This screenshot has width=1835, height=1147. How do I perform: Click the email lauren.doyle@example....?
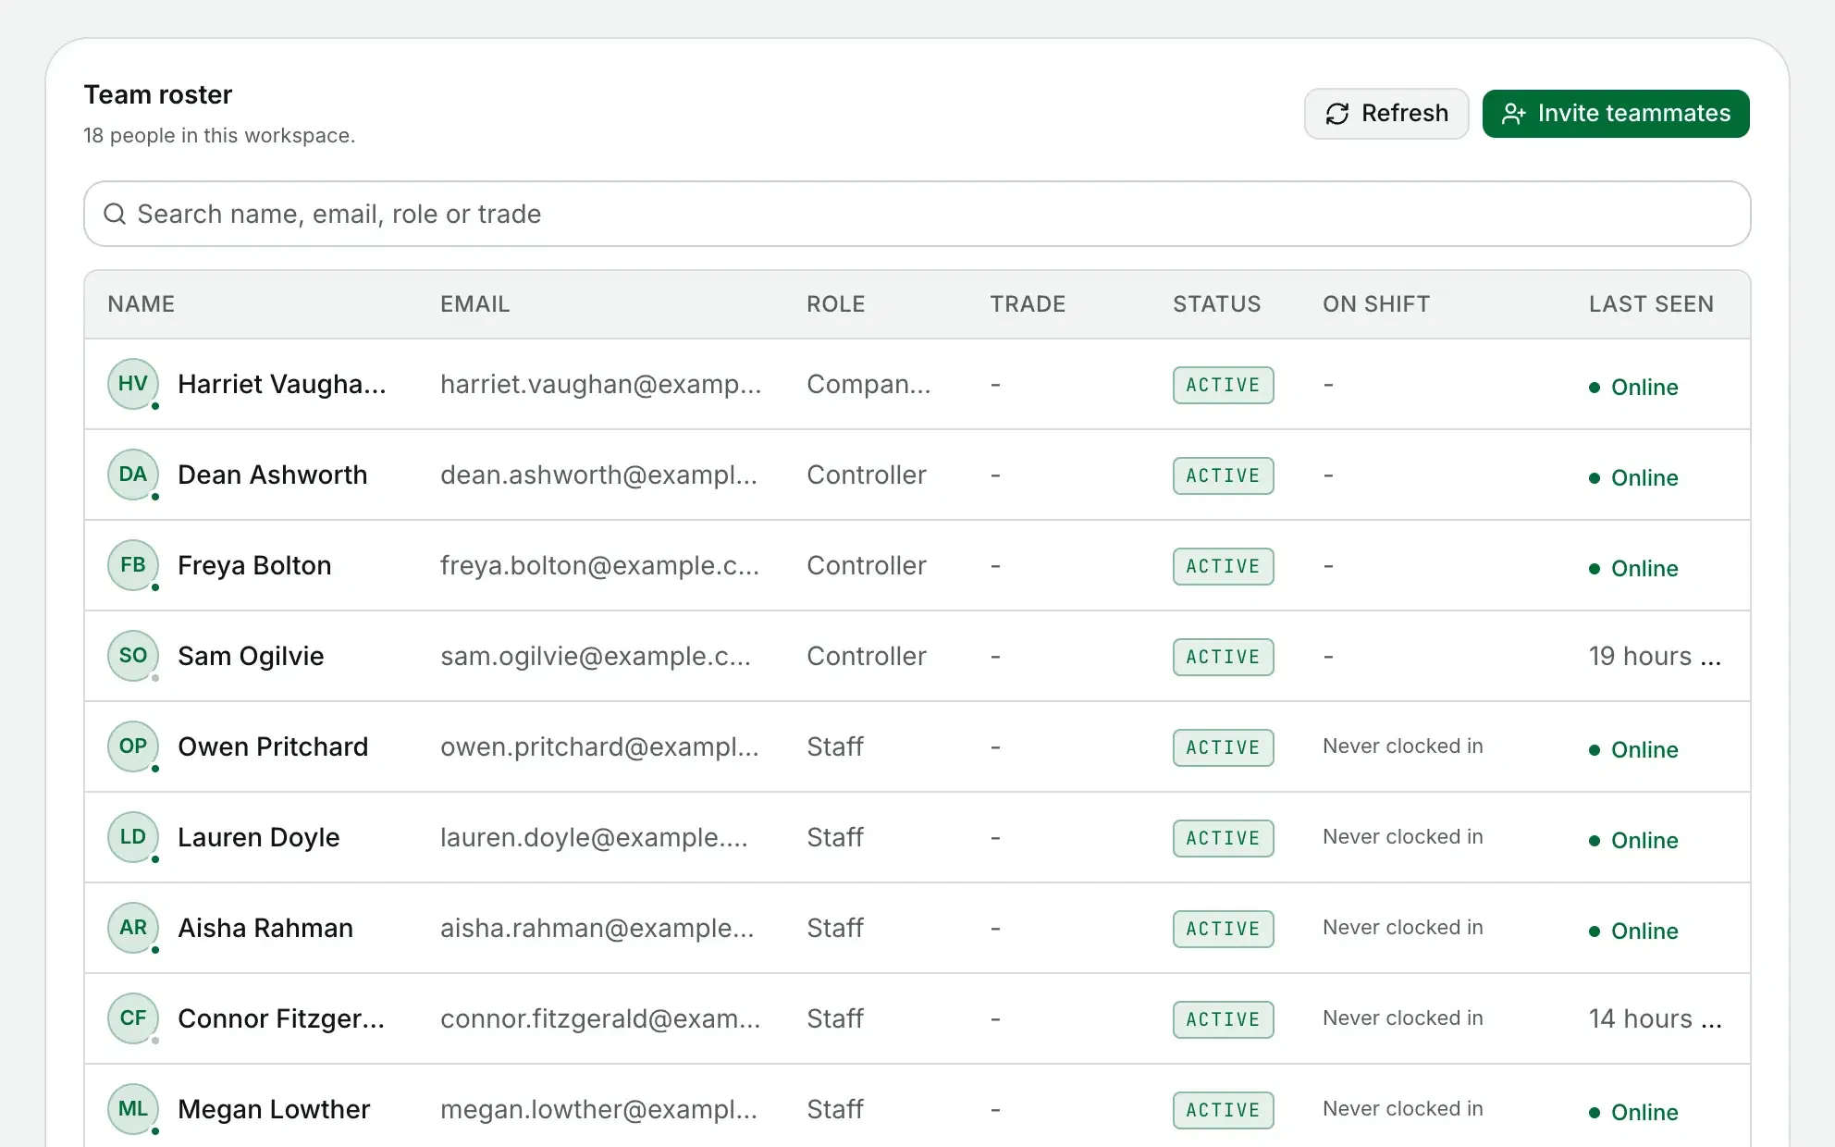coord(594,837)
